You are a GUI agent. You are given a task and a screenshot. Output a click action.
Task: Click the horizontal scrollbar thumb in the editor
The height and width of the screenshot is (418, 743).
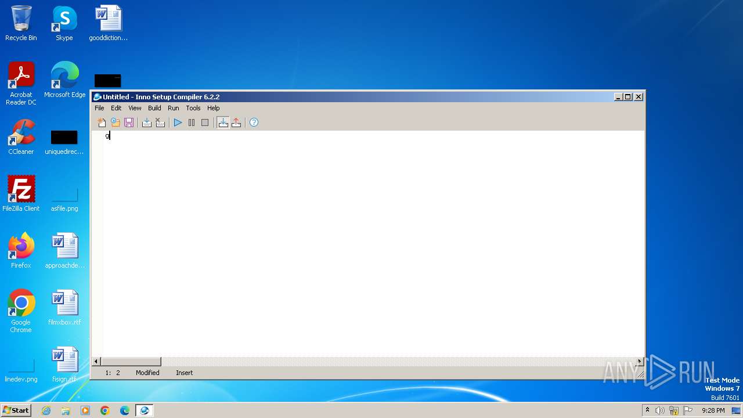coord(131,362)
